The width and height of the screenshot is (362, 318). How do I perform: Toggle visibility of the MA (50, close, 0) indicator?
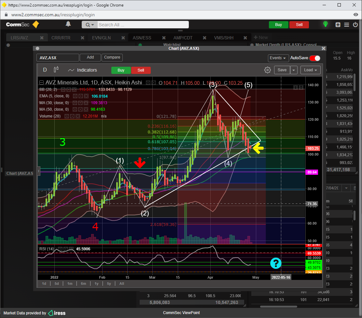coord(75,109)
